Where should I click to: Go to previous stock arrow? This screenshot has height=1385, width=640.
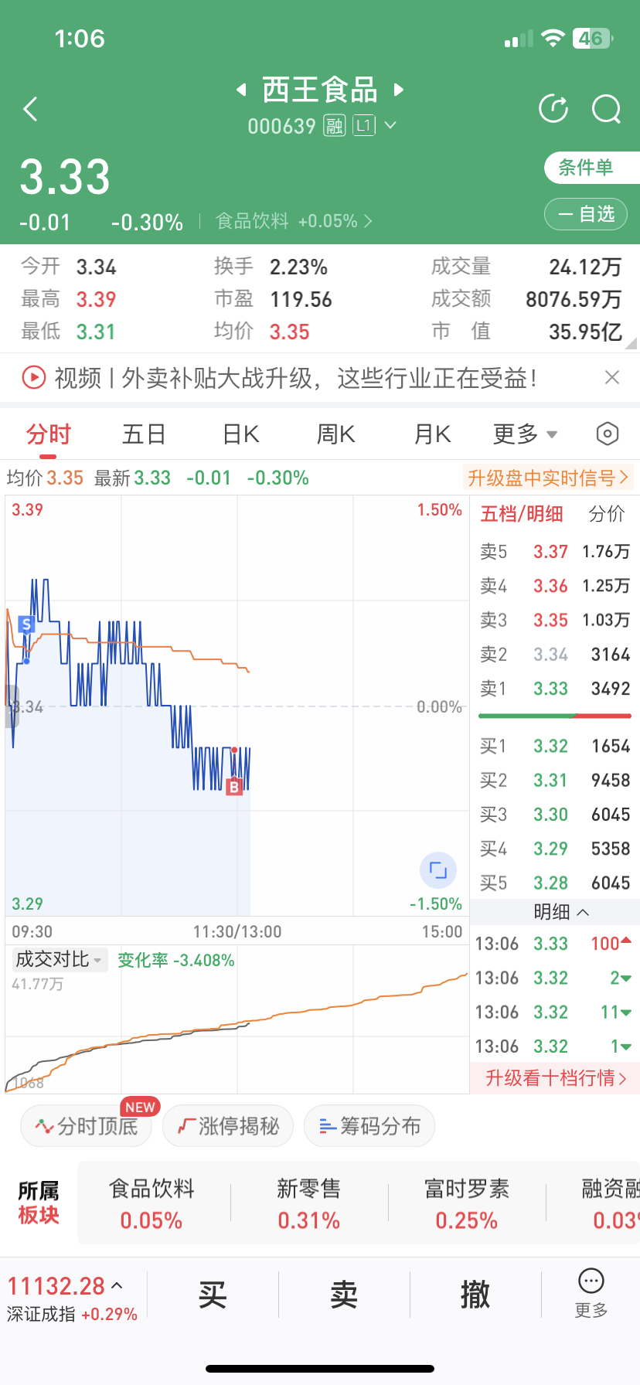click(241, 90)
